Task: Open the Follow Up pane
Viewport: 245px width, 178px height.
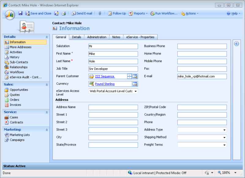Action: tap(117, 13)
